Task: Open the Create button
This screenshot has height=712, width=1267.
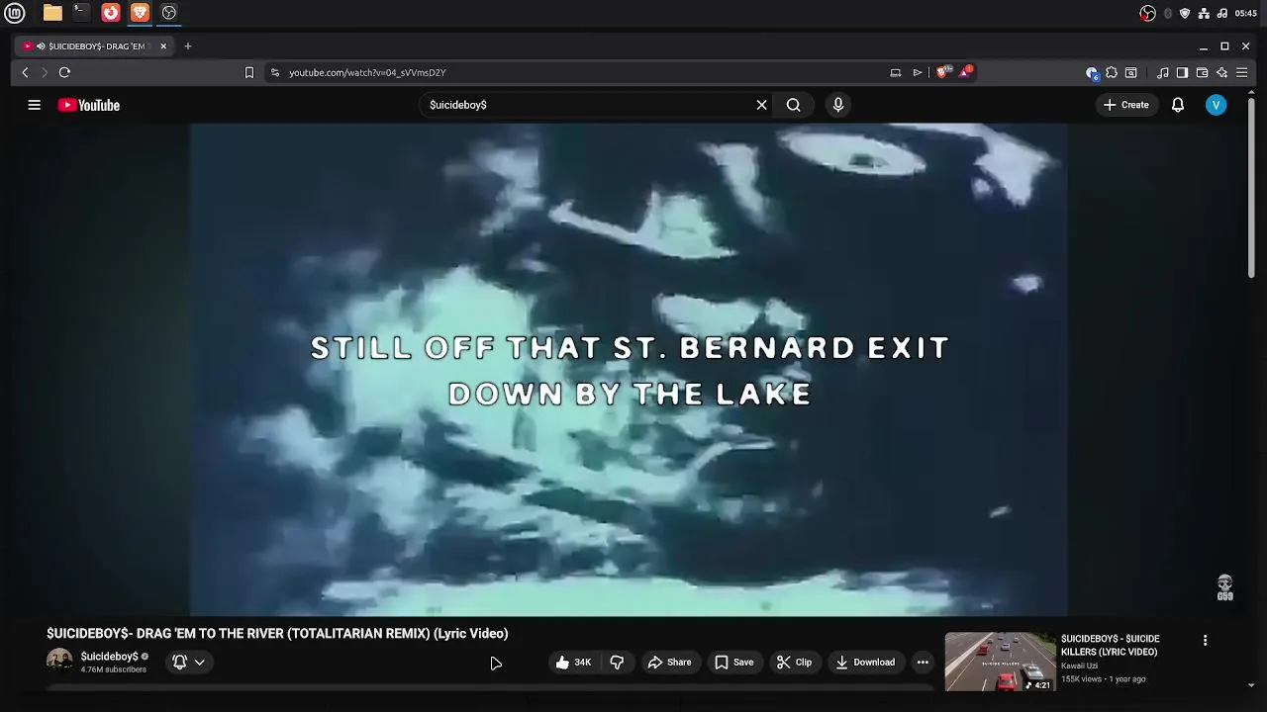Action: [1126, 105]
